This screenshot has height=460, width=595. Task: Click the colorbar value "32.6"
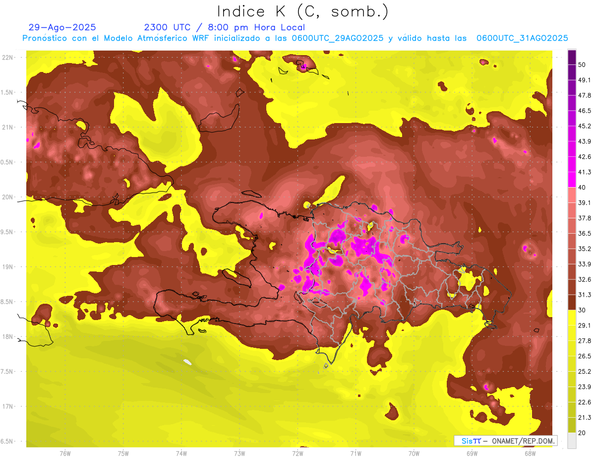pos(584,279)
